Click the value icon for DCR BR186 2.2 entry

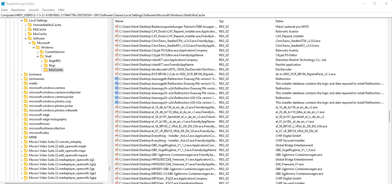coord(116,74)
